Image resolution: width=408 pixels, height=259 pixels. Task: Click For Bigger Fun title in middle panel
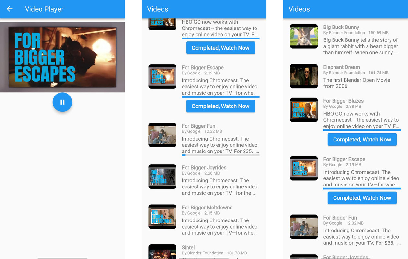tap(198, 126)
